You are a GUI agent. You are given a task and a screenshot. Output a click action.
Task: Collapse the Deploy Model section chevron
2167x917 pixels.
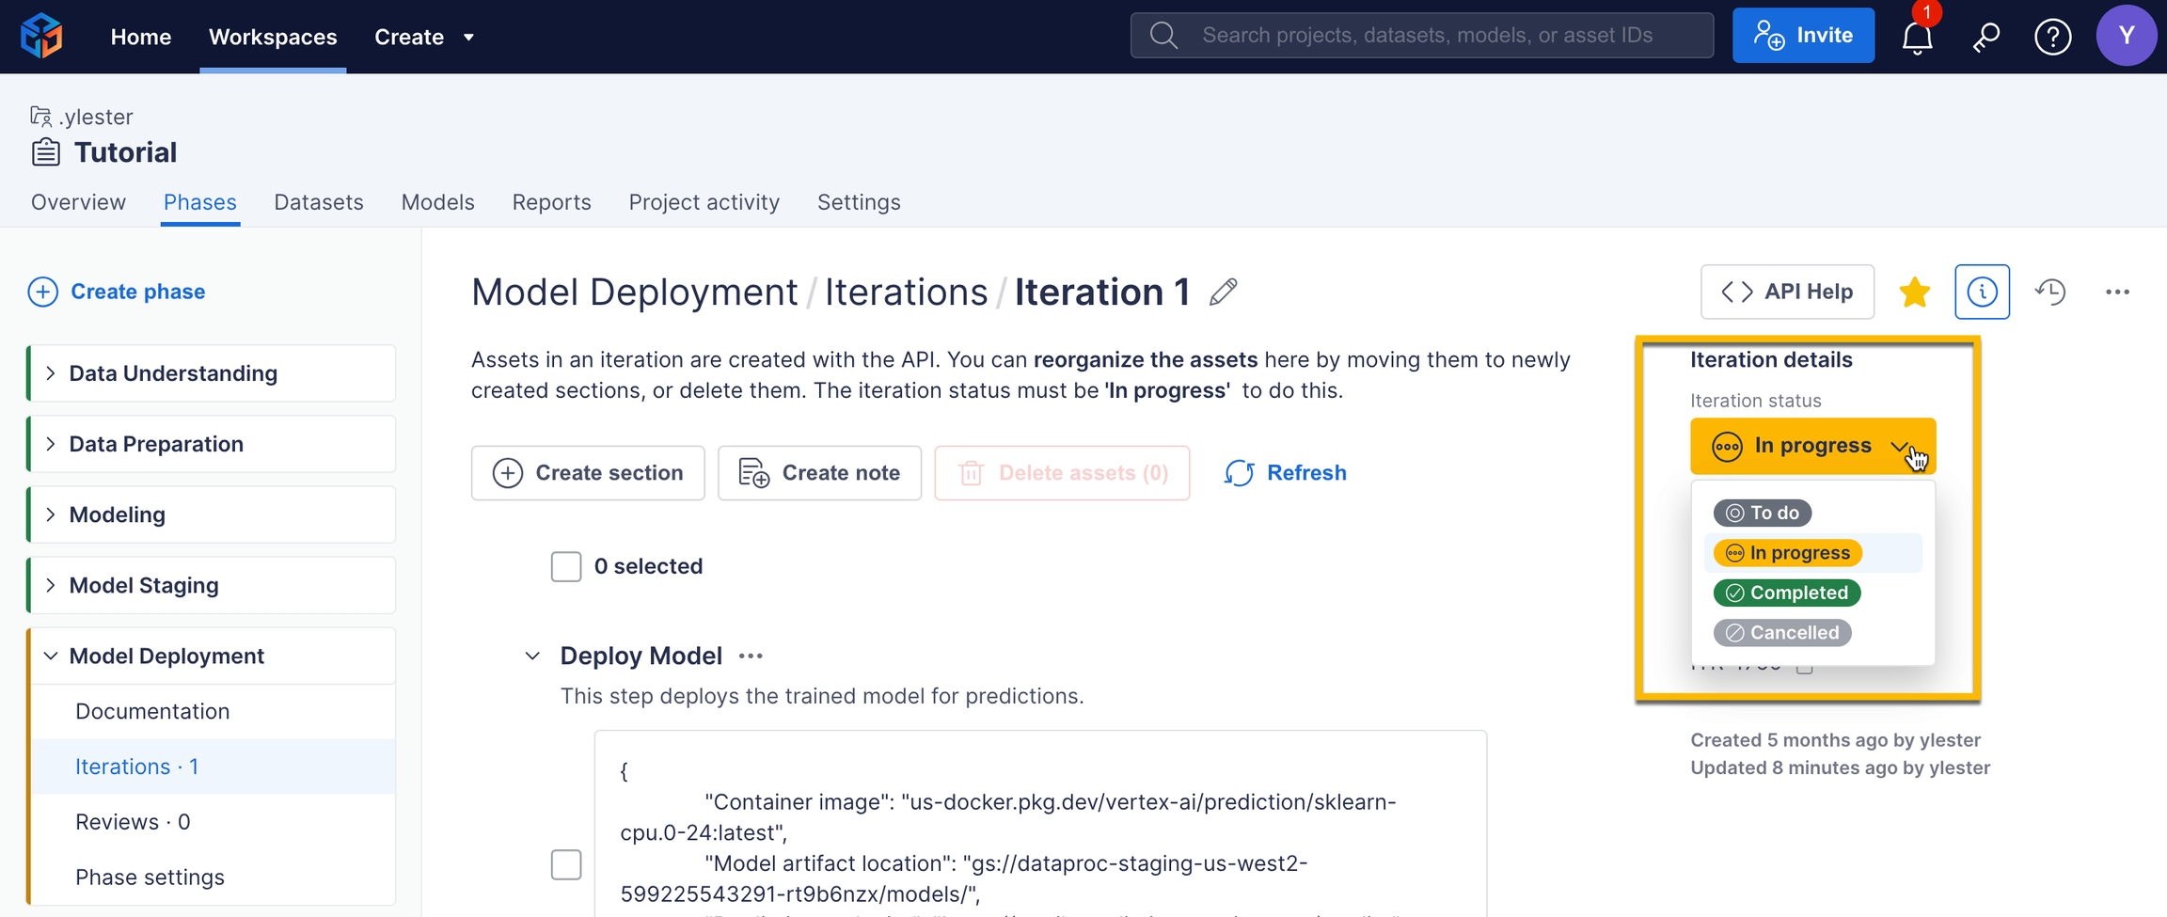click(x=532, y=656)
